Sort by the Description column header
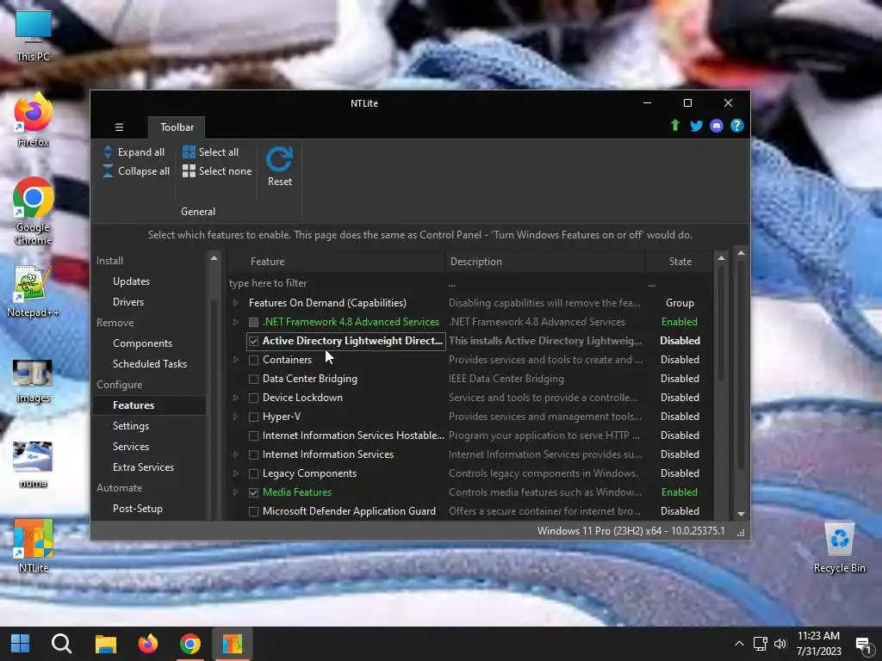Viewport: 882px width, 661px height. pyautogui.click(x=545, y=262)
